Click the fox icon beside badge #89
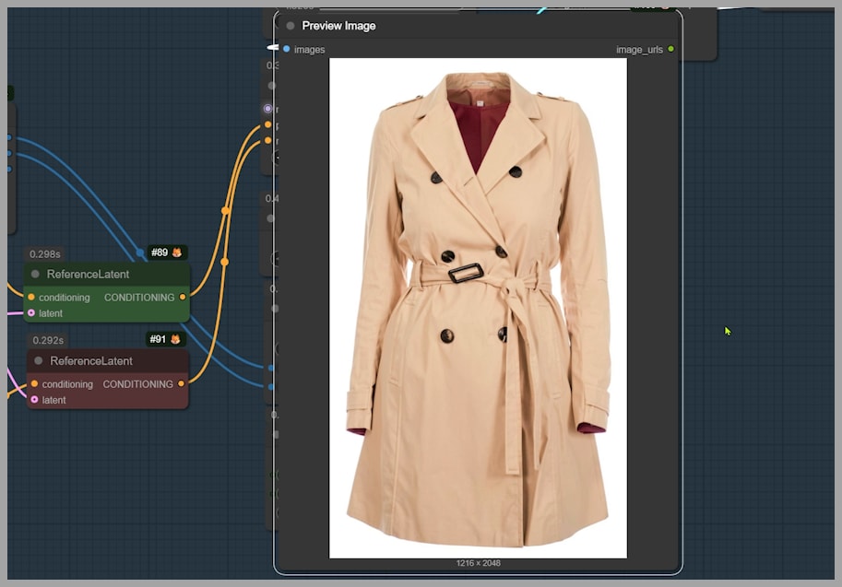 coord(177,252)
